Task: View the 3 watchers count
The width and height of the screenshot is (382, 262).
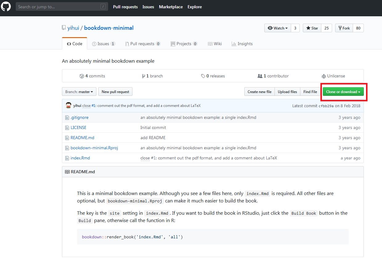Action: [295, 28]
